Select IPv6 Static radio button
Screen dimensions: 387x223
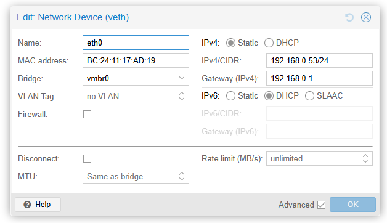(x=230, y=95)
